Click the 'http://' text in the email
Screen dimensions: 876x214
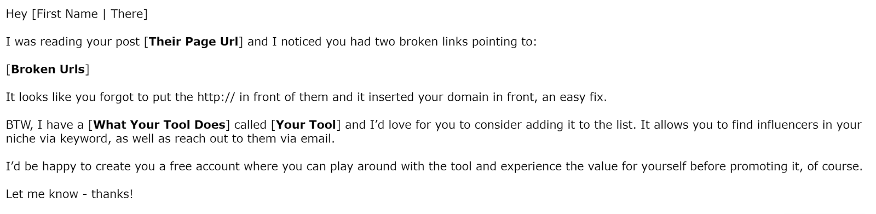pyautogui.click(x=216, y=97)
